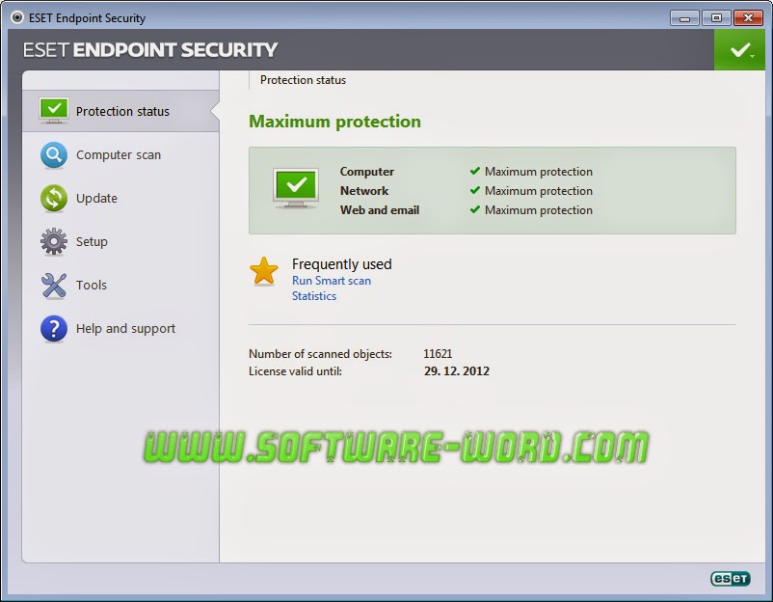The width and height of the screenshot is (773, 602).
Task: Click the green Update arrows icon
Action: [54, 199]
